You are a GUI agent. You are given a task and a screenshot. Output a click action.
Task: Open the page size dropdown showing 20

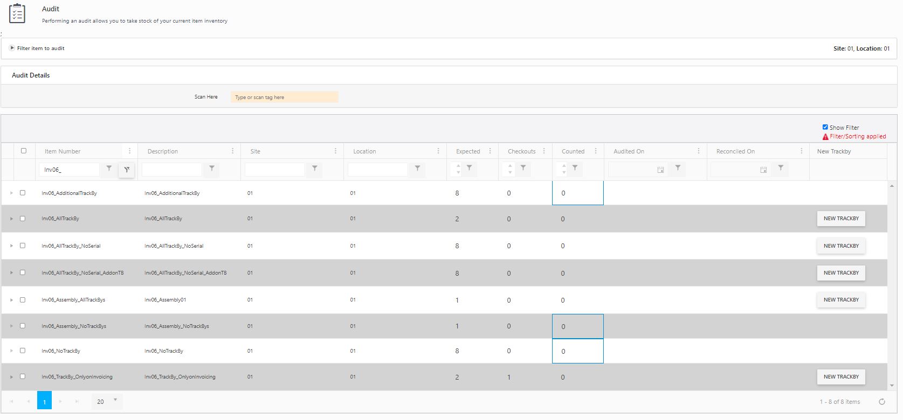click(x=107, y=401)
